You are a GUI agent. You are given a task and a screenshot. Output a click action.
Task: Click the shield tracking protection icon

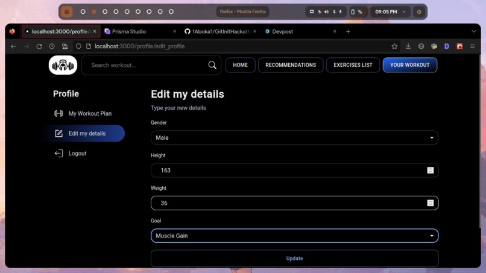[x=79, y=46]
